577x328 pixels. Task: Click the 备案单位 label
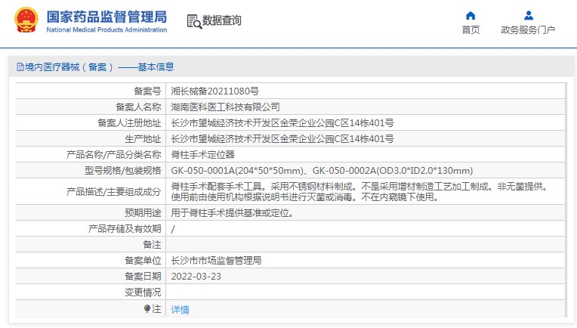tap(143, 260)
